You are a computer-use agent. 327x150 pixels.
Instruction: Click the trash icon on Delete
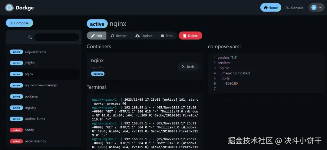[x=185, y=36]
